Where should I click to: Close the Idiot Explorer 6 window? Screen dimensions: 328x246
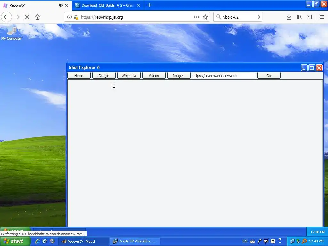(x=319, y=68)
